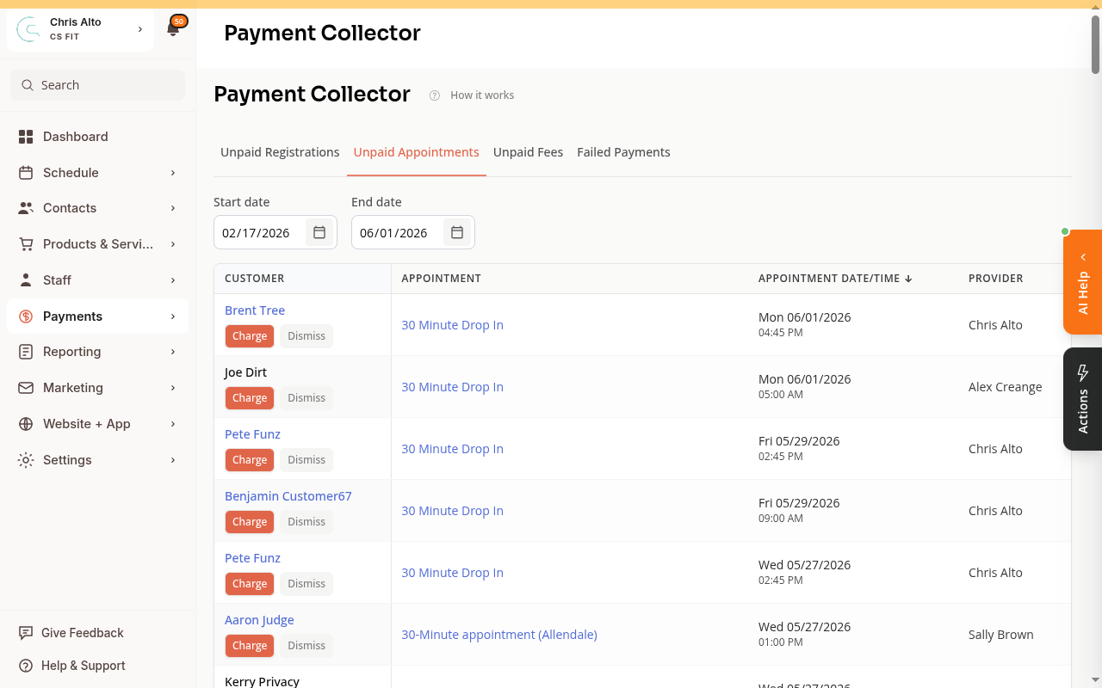Open Give Feedback in the sidebar
Screen dimensions: 1102x688
click(97, 633)
